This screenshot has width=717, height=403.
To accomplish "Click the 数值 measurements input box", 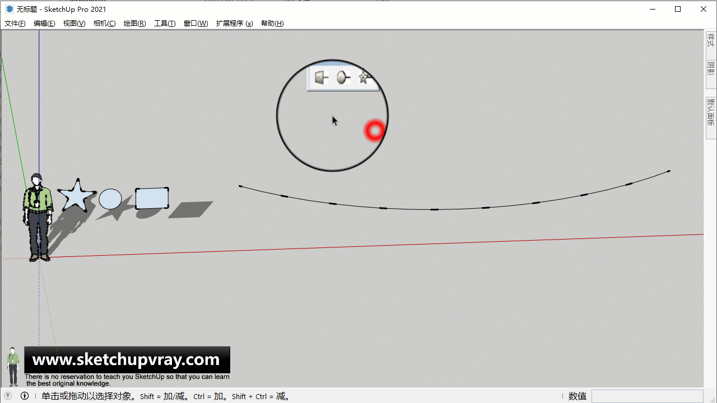I will pyautogui.click(x=647, y=396).
